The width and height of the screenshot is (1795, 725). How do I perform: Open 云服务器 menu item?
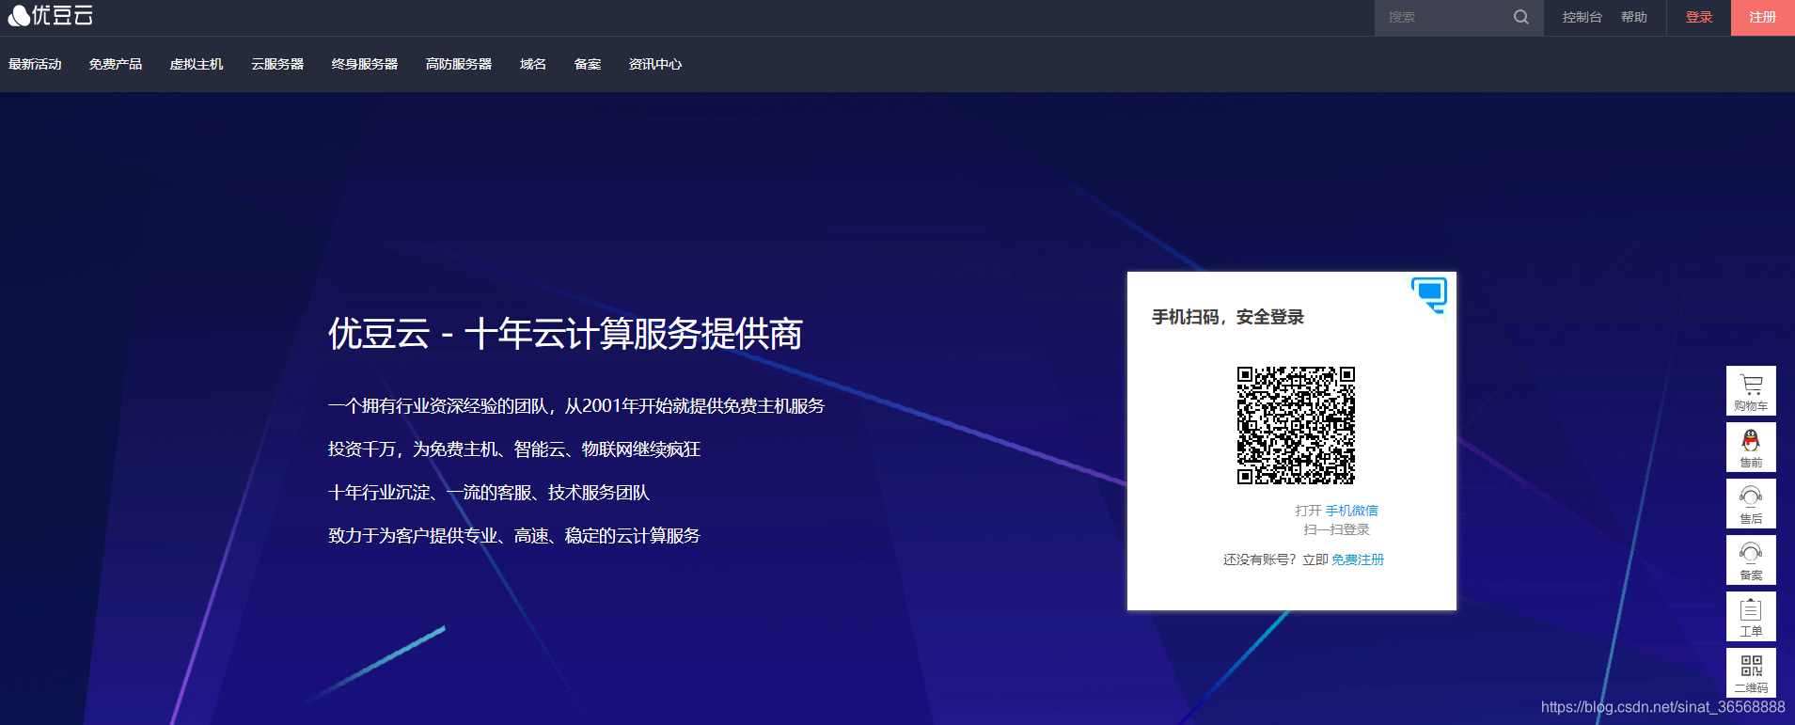click(277, 64)
